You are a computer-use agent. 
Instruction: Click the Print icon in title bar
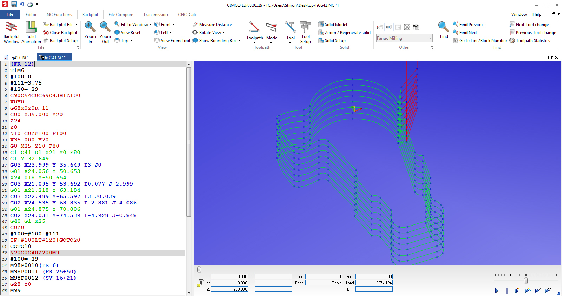point(30,4)
